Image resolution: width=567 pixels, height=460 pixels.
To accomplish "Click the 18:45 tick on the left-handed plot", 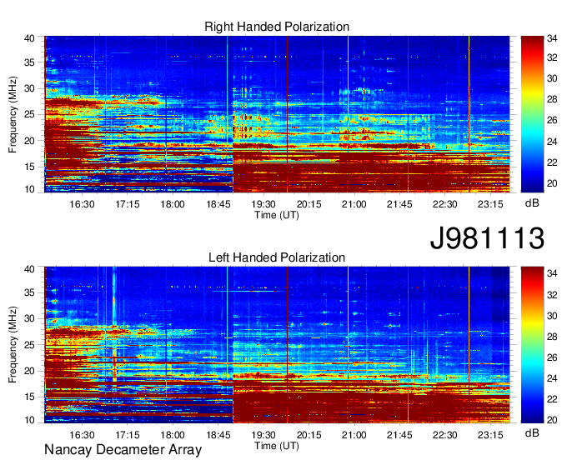I will [x=218, y=435].
